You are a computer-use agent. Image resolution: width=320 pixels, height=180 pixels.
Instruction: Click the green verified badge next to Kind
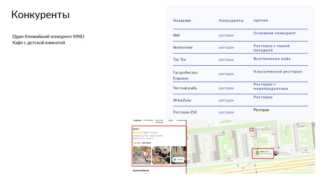pyautogui.click(x=138, y=129)
